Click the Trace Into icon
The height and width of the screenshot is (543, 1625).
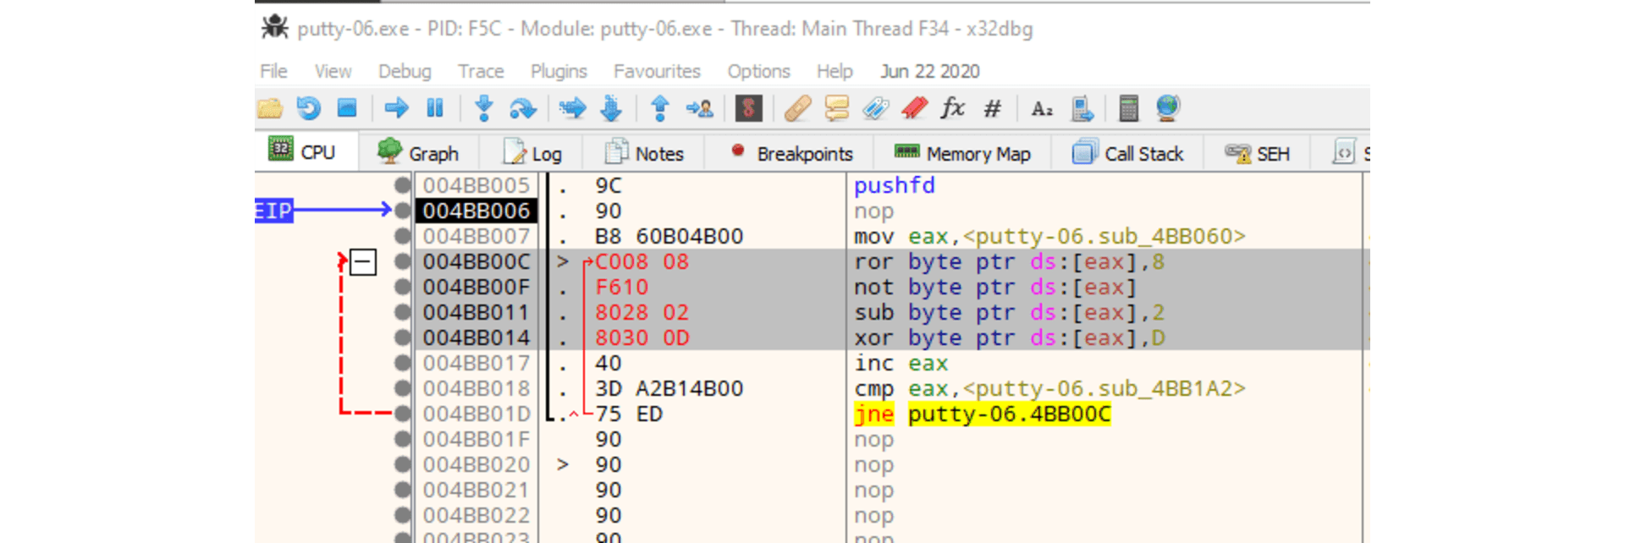click(x=572, y=108)
